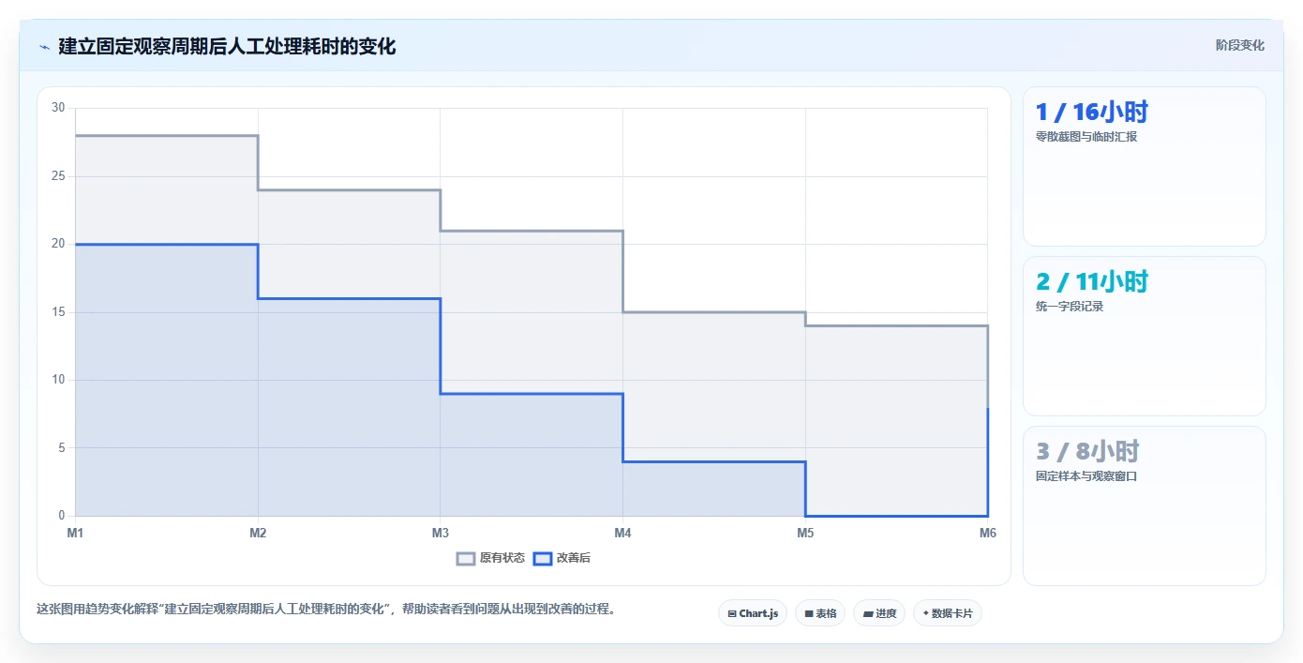Click the 20 y-axis tick label
1303x663 pixels.
58,244
